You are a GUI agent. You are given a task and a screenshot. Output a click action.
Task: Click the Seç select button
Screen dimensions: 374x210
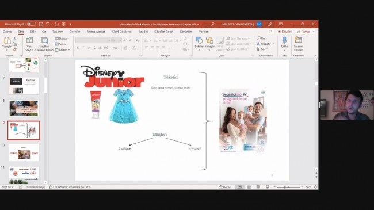[x=262, y=49]
